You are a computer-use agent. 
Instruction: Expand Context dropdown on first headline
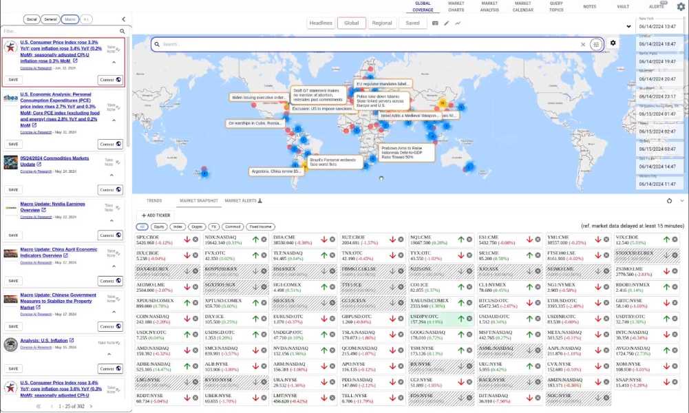[x=110, y=80]
